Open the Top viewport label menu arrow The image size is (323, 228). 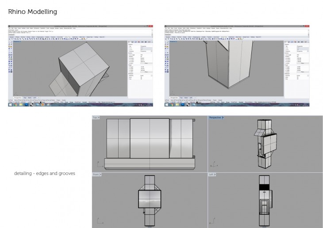point(99,118)
